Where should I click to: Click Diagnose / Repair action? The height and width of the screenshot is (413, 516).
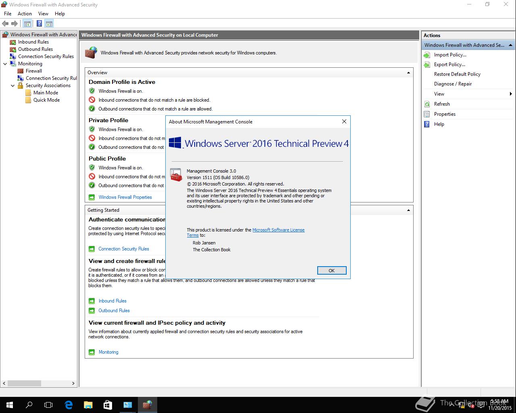453,84
